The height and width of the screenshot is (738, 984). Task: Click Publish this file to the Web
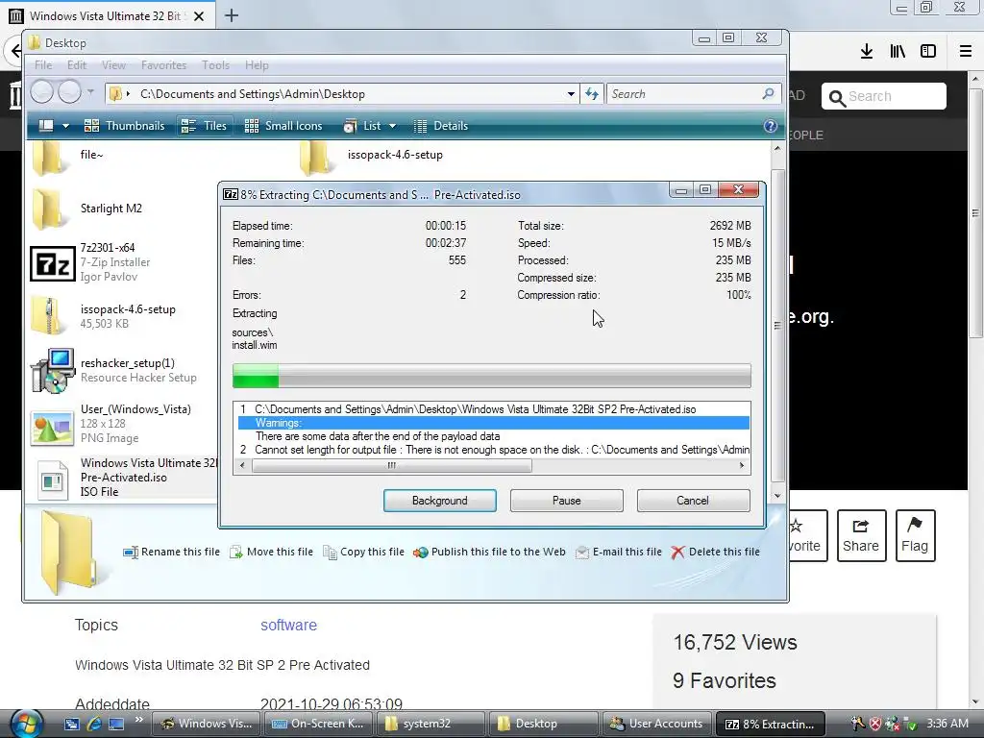pos(489,552)
